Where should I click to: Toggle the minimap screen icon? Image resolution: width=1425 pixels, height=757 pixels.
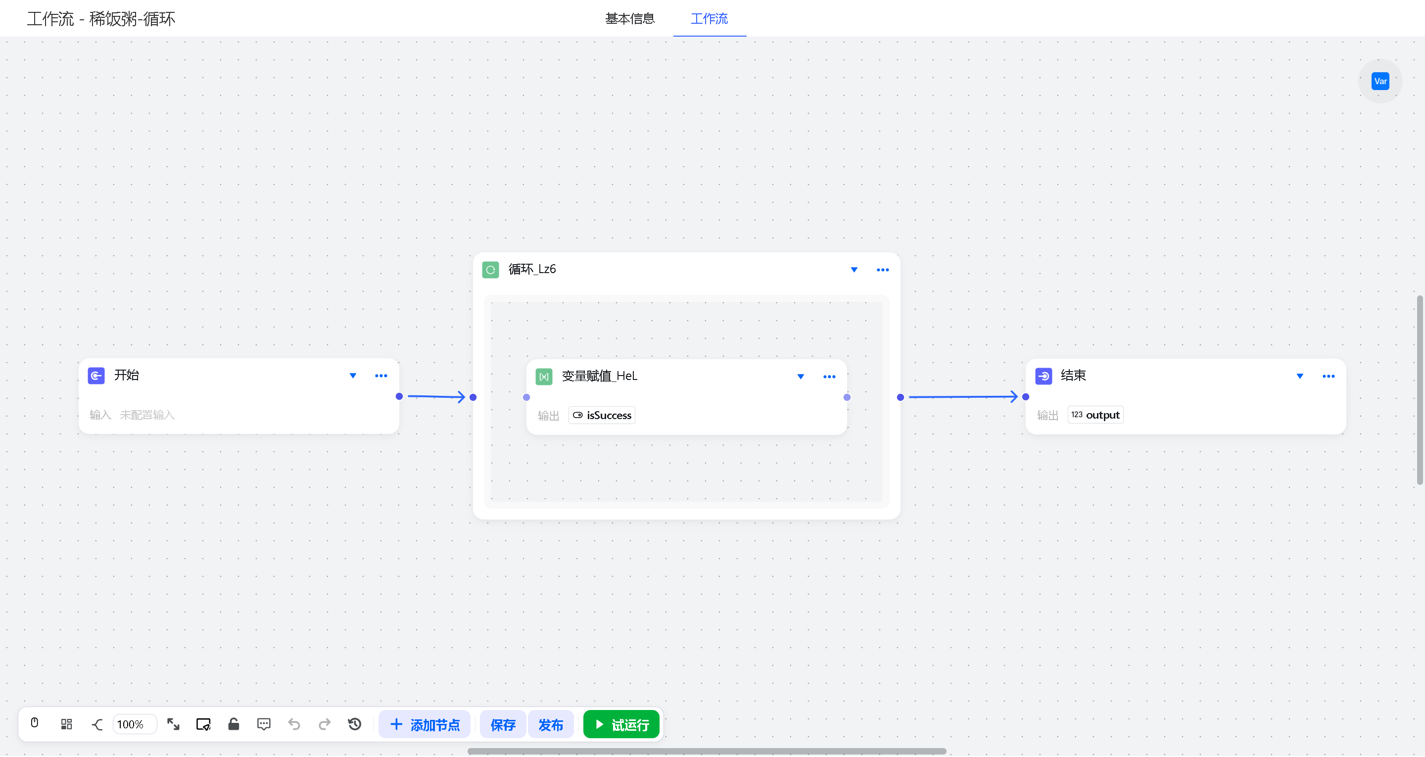(203, 724)
